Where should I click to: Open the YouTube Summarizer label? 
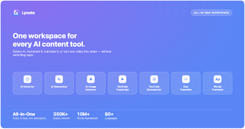[154, 88]
